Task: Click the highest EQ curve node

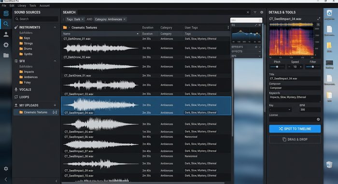Action: coord(240,31)
